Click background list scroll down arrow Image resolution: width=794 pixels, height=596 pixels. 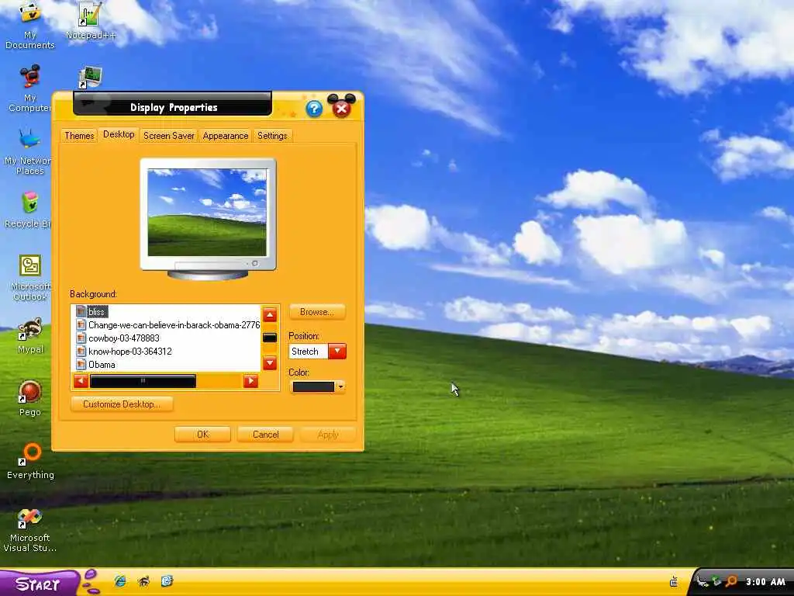pyautogui.click(x=270, y=363)
